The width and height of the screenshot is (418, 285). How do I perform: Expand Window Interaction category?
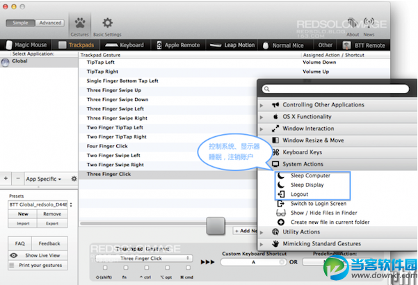click(x=262, y=129)
